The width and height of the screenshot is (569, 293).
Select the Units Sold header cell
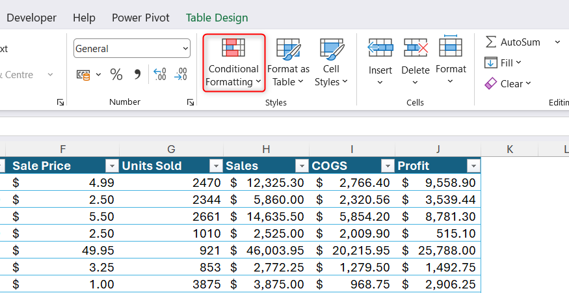coord(171,166)
